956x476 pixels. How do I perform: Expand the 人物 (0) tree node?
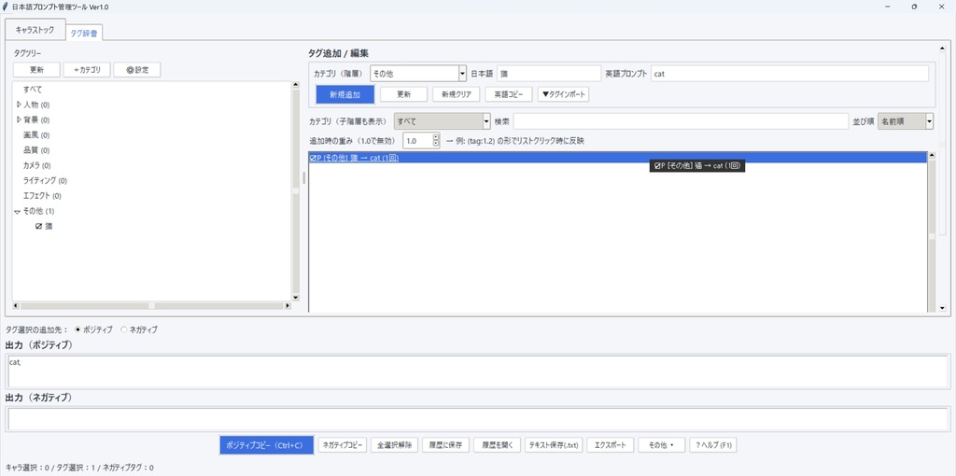19,105
